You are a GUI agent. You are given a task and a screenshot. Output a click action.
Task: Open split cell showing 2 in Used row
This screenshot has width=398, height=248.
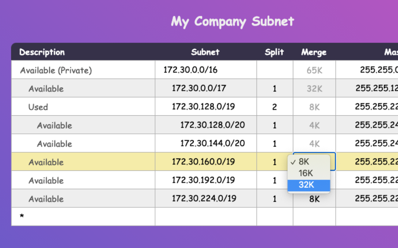[275, 107]
